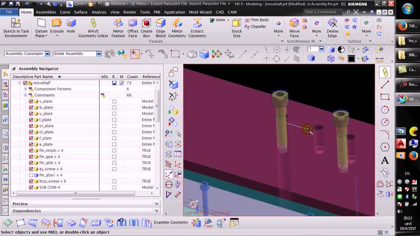Open the CAM tab
Screen dimensions: 420x236
click(232, 12)
